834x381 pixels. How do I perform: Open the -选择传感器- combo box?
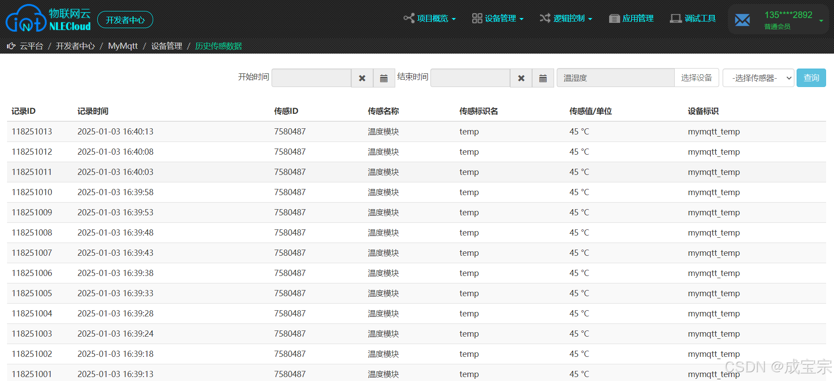pyautogui.click(x=758, y=78)
